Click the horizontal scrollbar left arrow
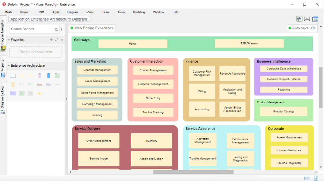324x181 pixels. (x=71, y=172)
